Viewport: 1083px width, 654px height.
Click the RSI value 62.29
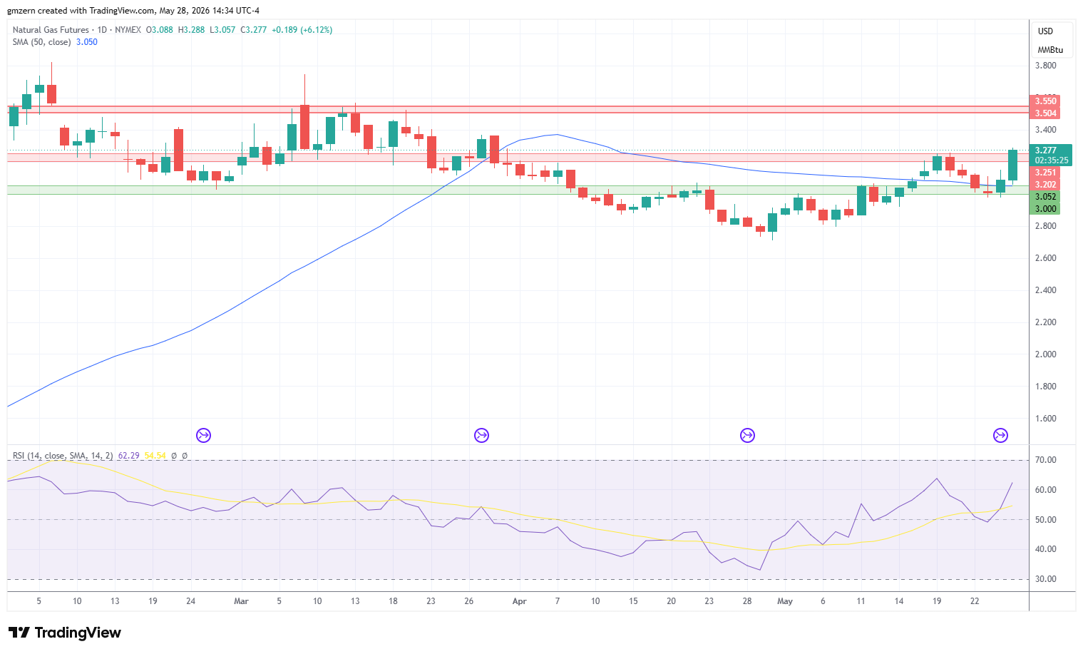tap(129, 456)
